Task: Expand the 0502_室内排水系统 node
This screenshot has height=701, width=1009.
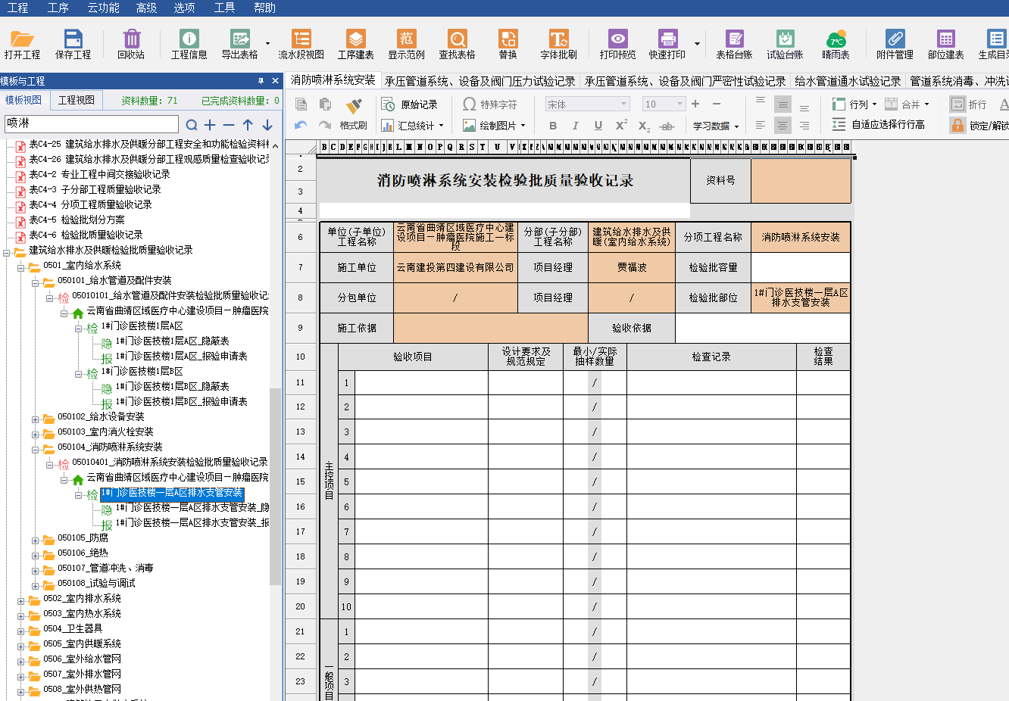Action: tap(21, 601)
